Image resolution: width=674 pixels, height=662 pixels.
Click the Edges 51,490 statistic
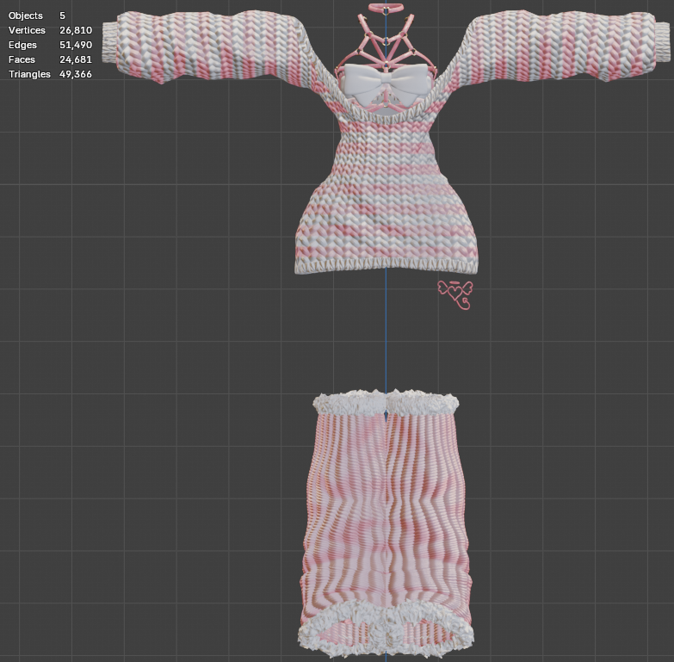(x=50, y=45)
